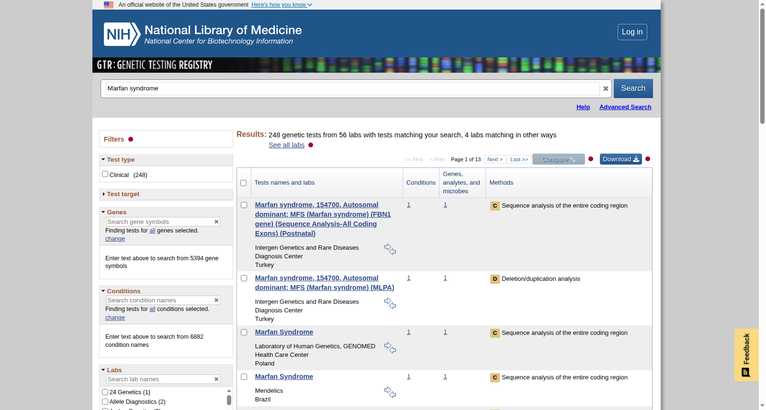Click the red help dot next to Download

coord(648,159)
